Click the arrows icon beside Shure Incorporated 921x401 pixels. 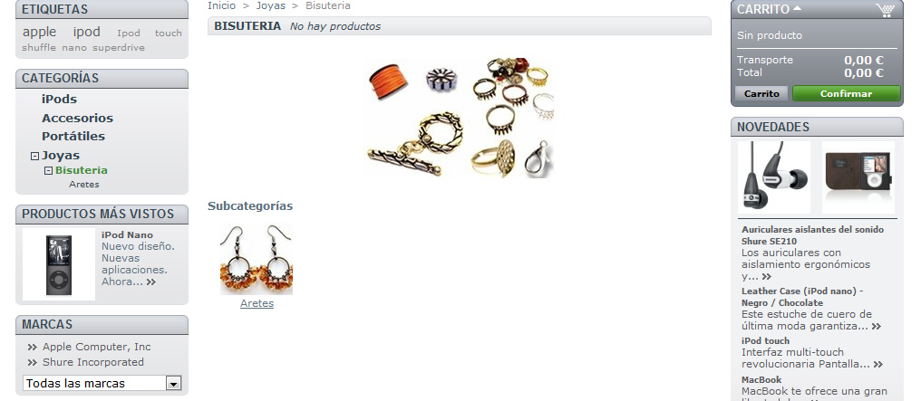(33, 362)
